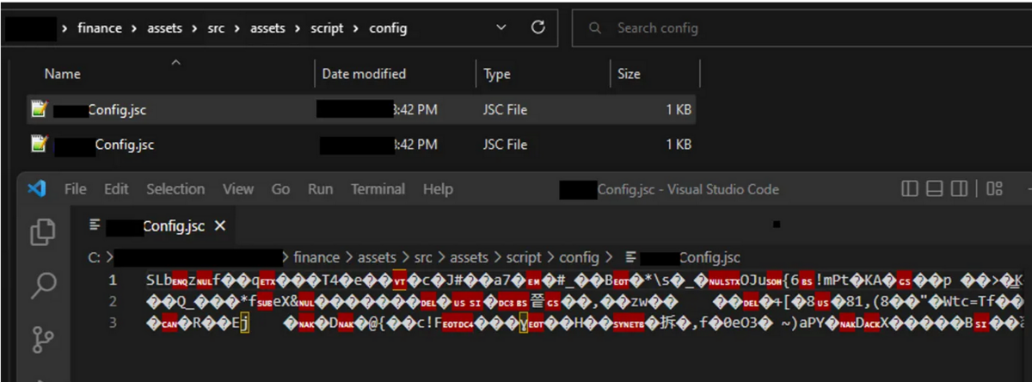The width and height of the screenshot is (1032, 382).
Task: Click file icon of second Config.jsc
Action: [39, 145]
